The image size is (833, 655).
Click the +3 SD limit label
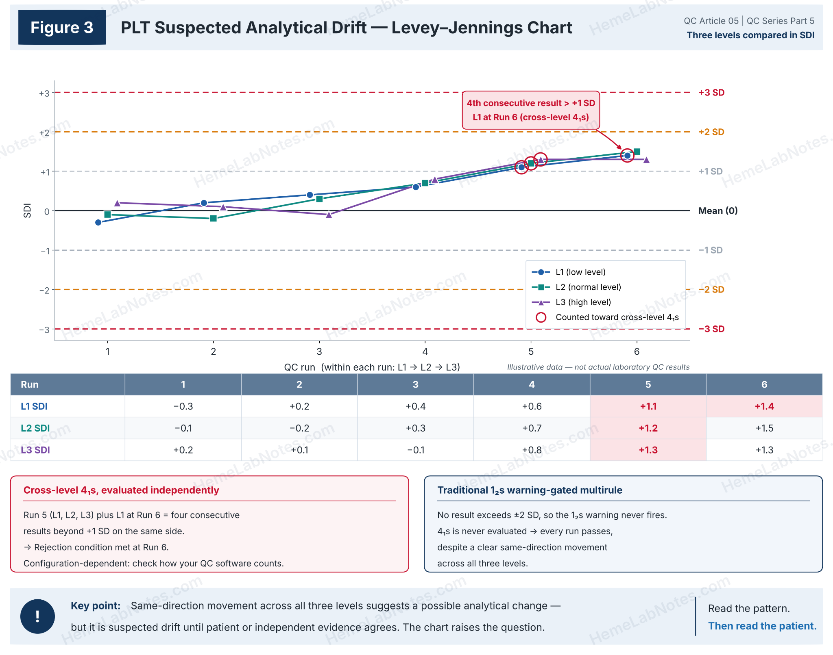coord(711,93)
